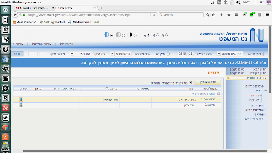Open the new tab plus button
The height and width of the screenshot is (153, 272).
[x=101, y=8]
